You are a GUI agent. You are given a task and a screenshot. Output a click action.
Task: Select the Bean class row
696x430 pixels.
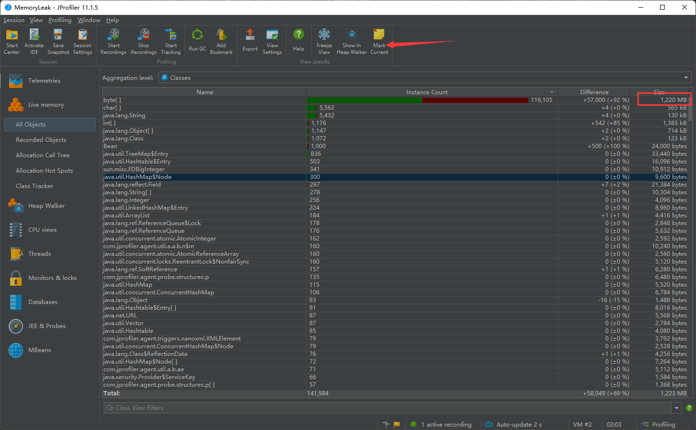coord(395,146)
